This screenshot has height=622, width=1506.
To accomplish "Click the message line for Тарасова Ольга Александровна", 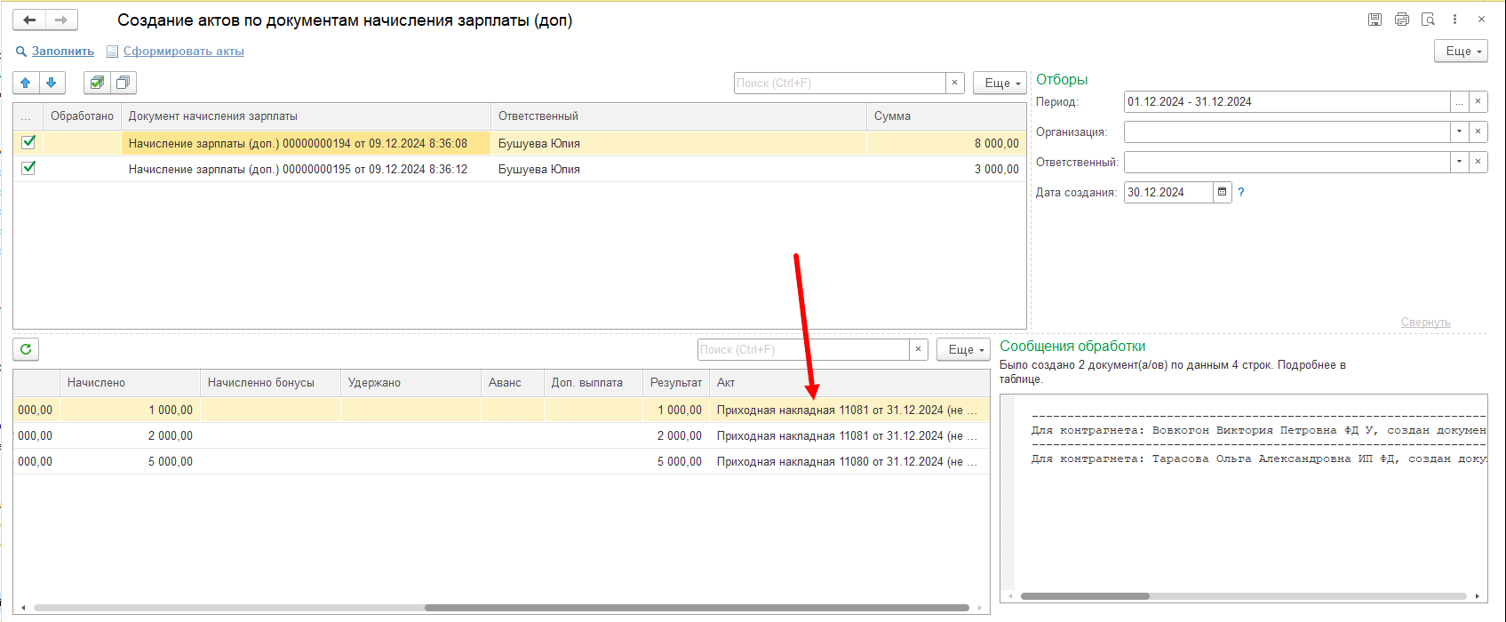I will point(1258,459).
